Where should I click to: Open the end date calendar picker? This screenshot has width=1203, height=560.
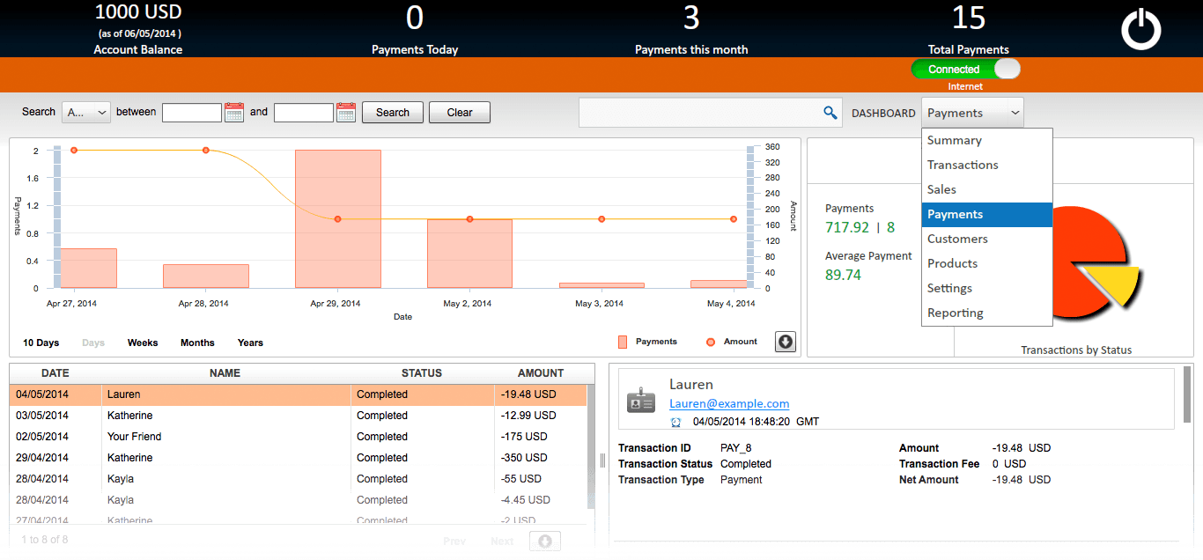(346, 112)
